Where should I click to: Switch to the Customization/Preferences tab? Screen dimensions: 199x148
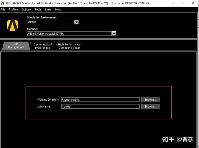(43, 46)
